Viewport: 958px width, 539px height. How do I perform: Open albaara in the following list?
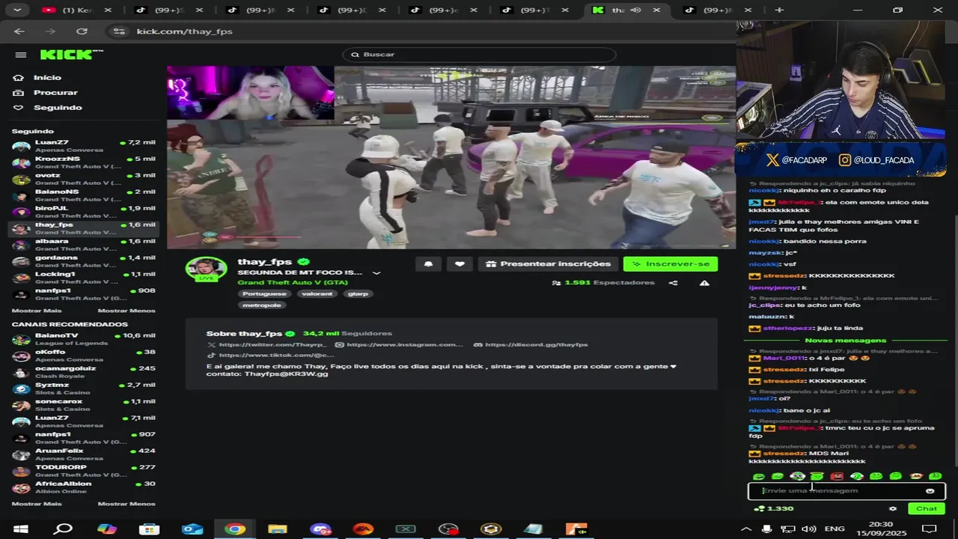click(84, 245)
